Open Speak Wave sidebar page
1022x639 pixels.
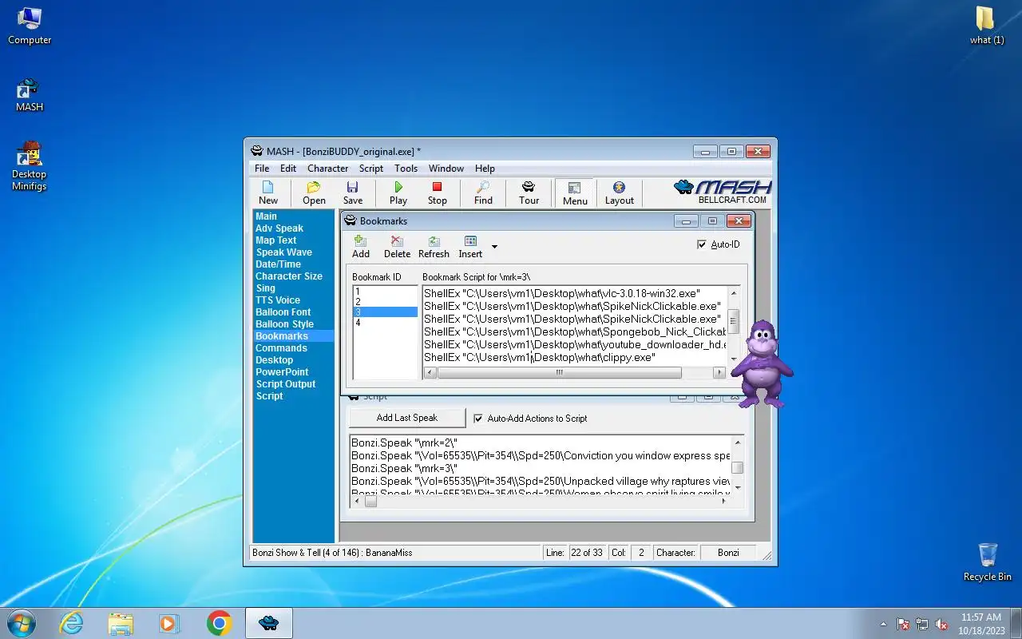(283, 252)
